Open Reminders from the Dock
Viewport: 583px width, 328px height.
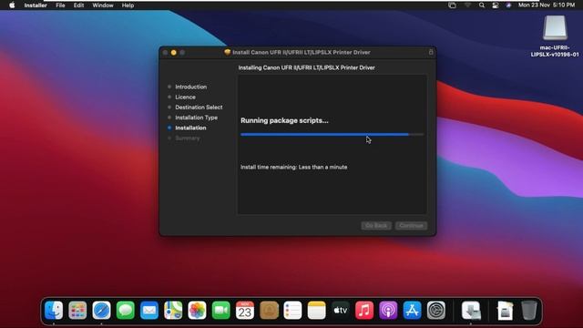click(292, 310)
